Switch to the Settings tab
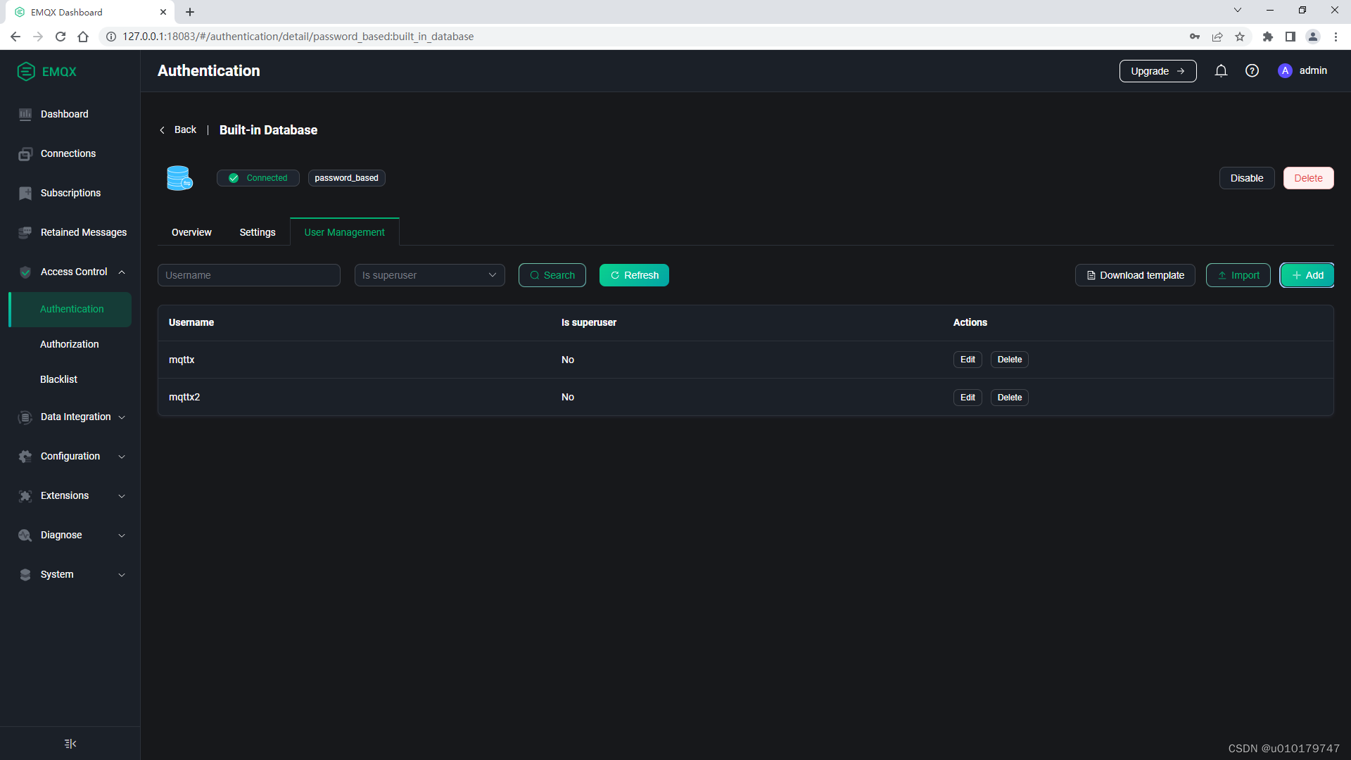Screen dimensions: 1351x760 click(257, 232)
